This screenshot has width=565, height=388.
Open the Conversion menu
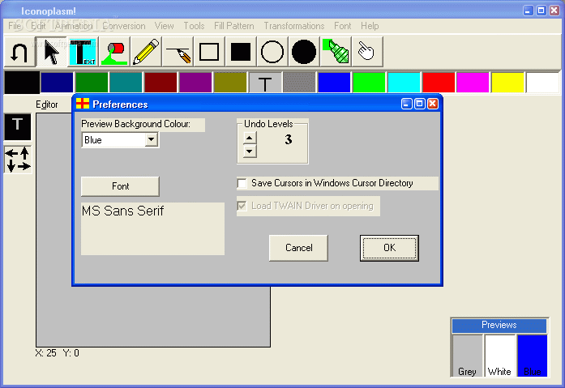click(124, 26)
